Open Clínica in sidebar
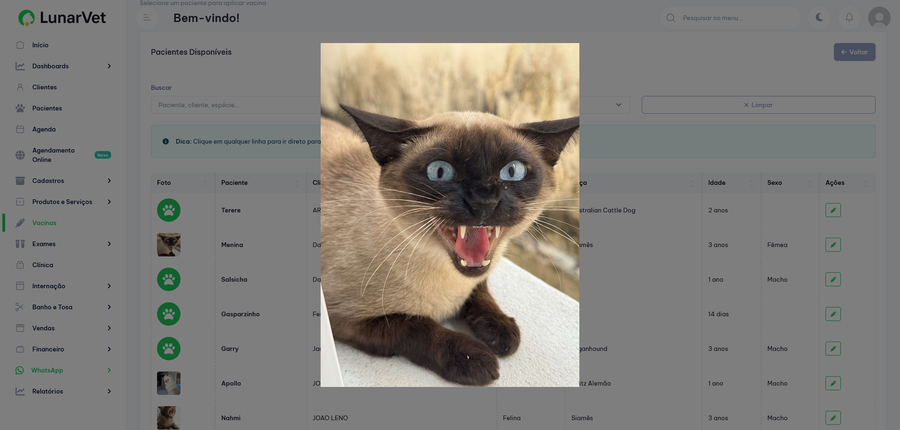 (x=43, y=265)
